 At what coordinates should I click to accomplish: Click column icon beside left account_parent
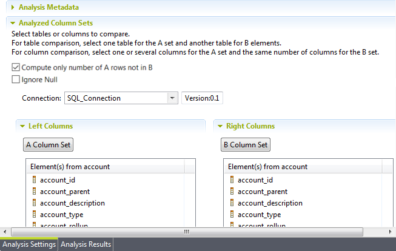click(x=35, y=192)
